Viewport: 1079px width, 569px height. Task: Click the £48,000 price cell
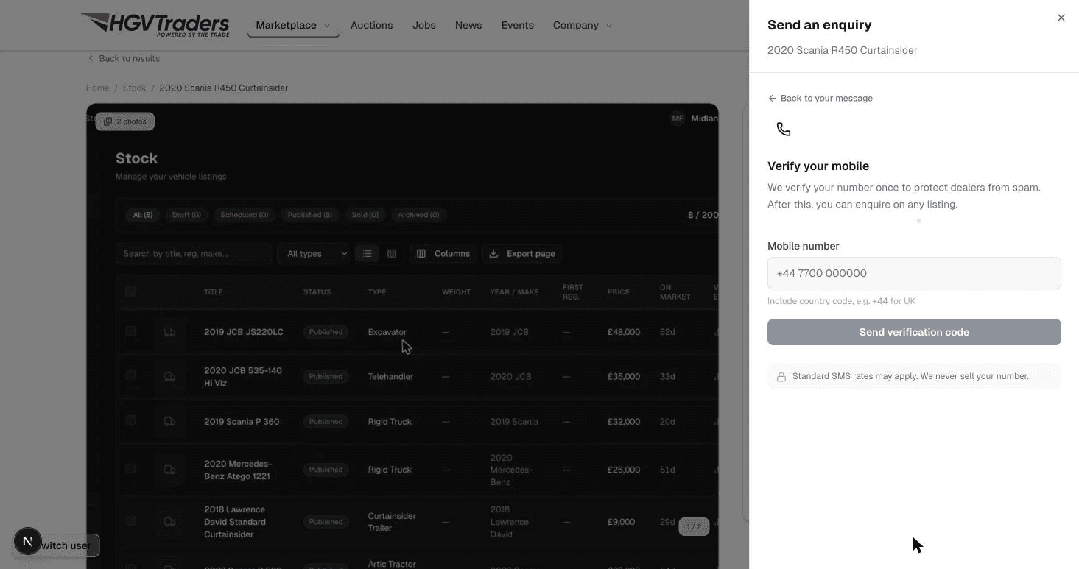click(x=624, y=332)
